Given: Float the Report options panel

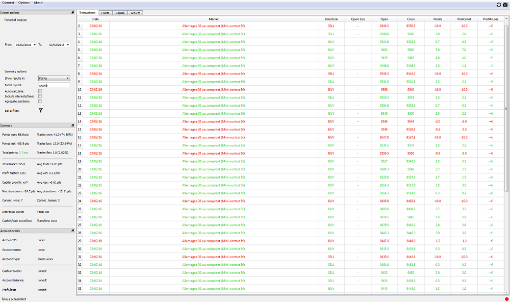Looking at the screenshot, I should (x=72, y=13).
